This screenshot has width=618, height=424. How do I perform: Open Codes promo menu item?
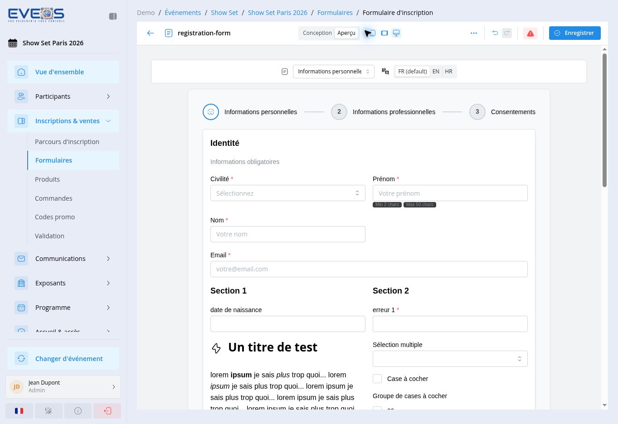point(73,217)
